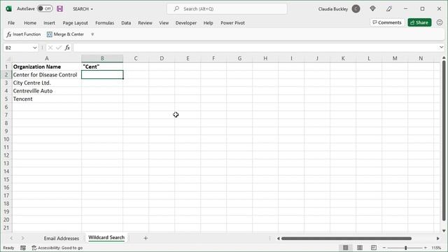Toggle the AutoSave switch
This screenshot has width=448, height=252.
45,8
